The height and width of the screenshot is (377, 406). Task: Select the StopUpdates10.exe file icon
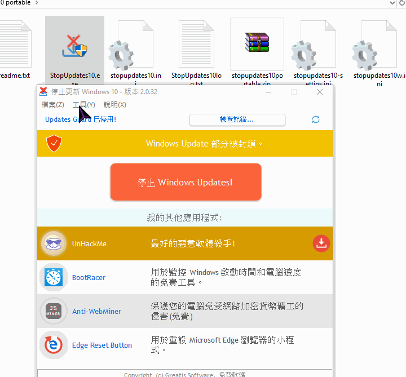click(74, 47)
